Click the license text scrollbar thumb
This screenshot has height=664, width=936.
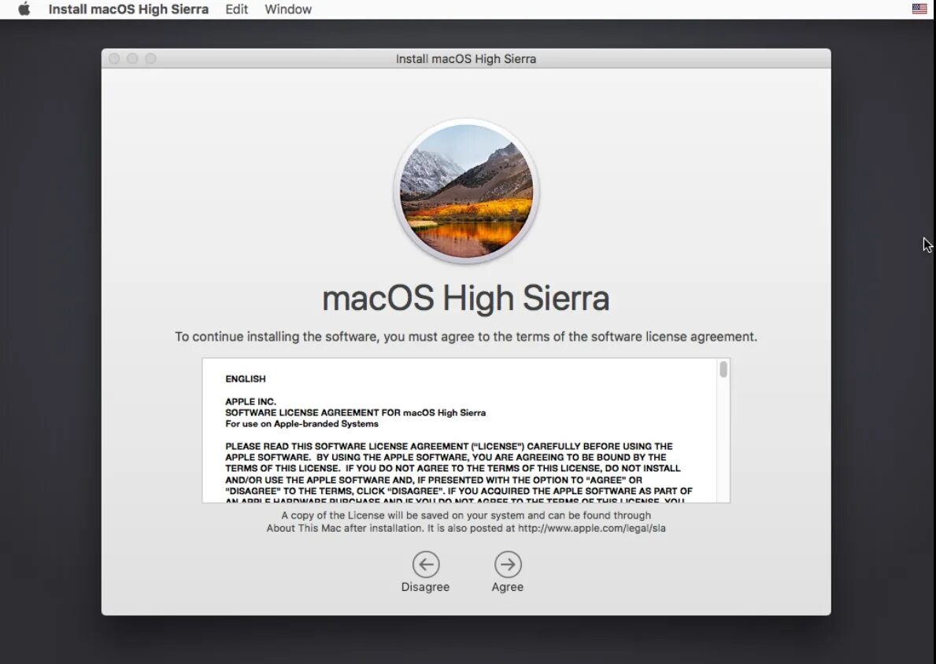(x=723, y=369)
